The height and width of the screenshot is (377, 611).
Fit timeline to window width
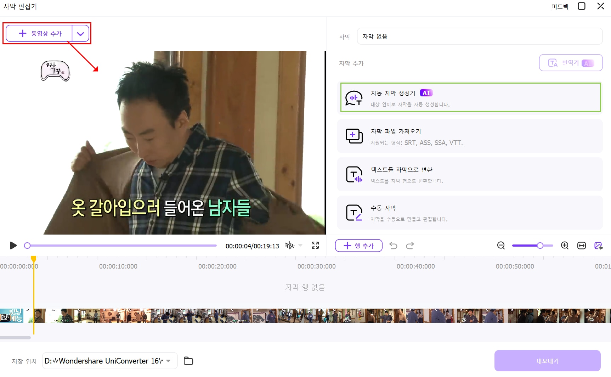(581, 245)
